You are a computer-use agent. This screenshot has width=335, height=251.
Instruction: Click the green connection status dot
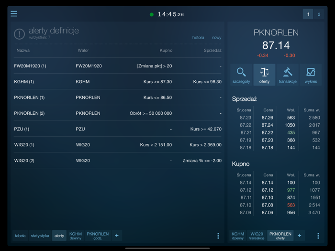152,14
